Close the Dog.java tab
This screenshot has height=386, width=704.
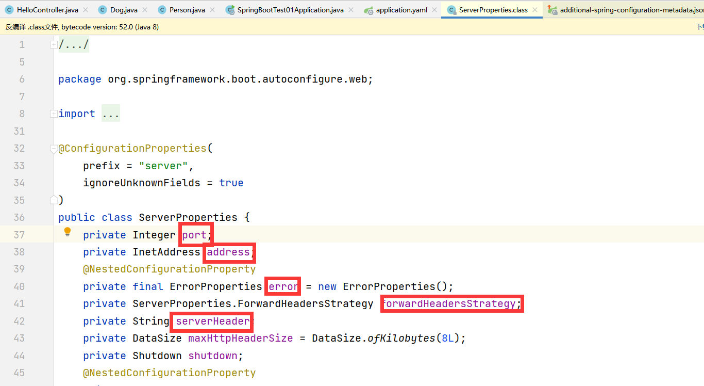pos(145,10)
